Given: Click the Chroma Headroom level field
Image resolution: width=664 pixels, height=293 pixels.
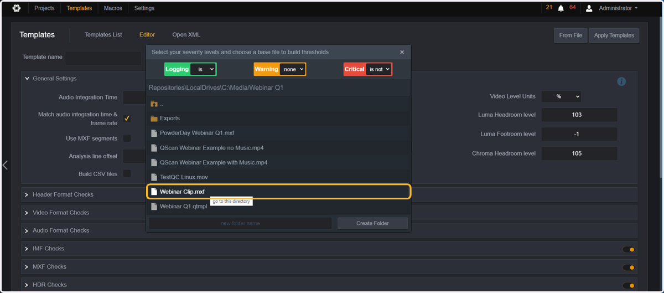Looking at the screenshot, I should pos(579,153).
